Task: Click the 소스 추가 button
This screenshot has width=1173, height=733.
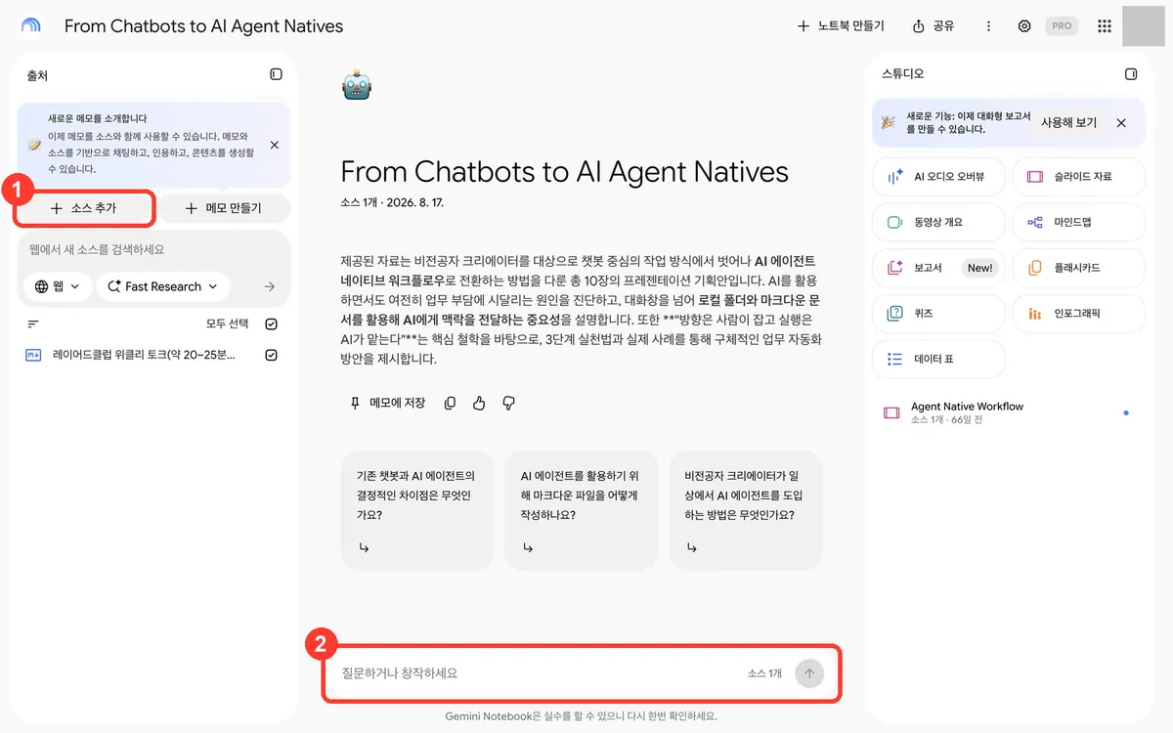Action: click(x=85, y=208)
